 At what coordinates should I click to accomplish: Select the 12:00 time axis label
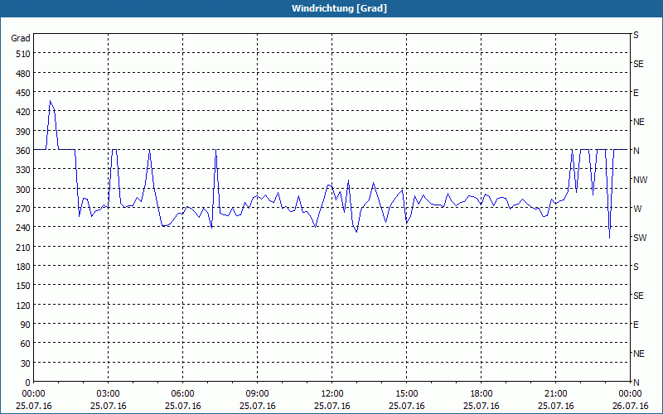point(332,394)
